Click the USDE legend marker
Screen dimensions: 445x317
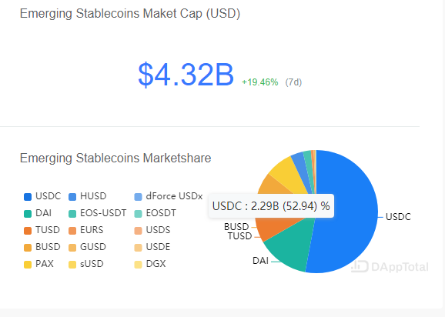coord(138,248)
